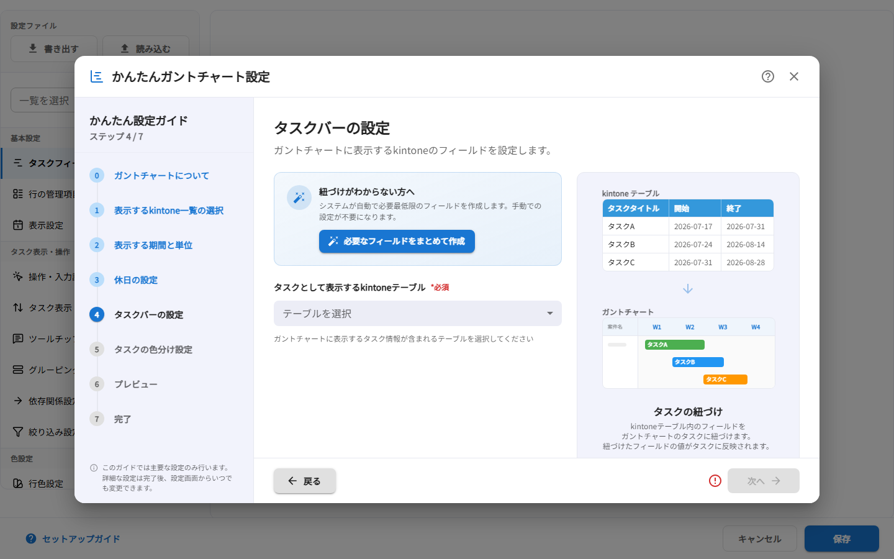Click step 5 number circle in the guide
The image size is (894, 559).
click(x=97, y=350)
